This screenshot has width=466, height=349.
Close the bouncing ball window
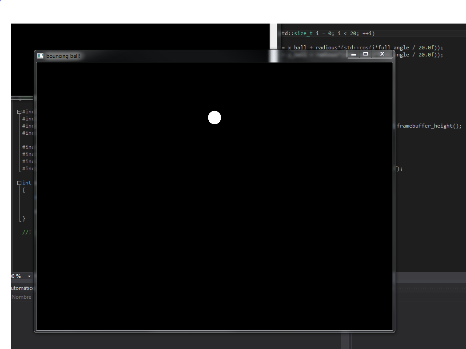click(382, 54)
